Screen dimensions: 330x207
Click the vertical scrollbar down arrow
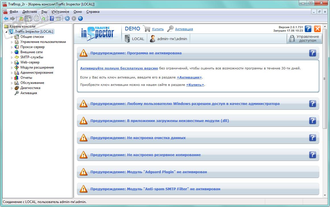pos(325,195)
